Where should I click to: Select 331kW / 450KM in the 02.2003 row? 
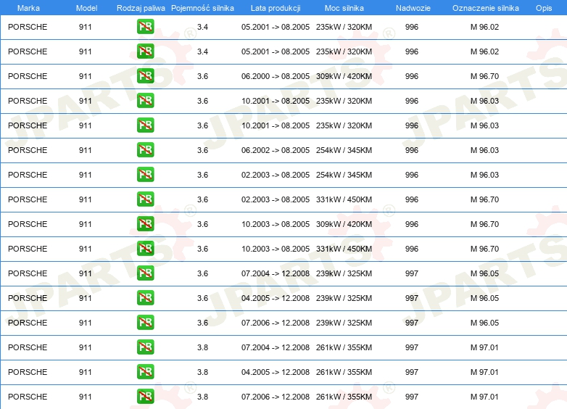click(x=344, y=199)
